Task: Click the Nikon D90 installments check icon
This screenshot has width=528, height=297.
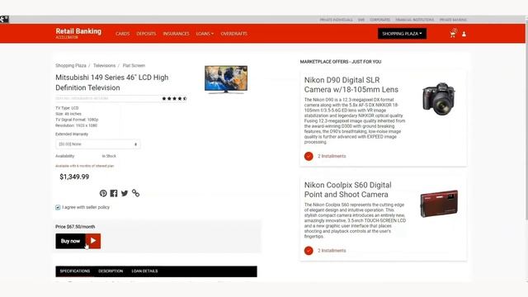Action: coord(309,156)
